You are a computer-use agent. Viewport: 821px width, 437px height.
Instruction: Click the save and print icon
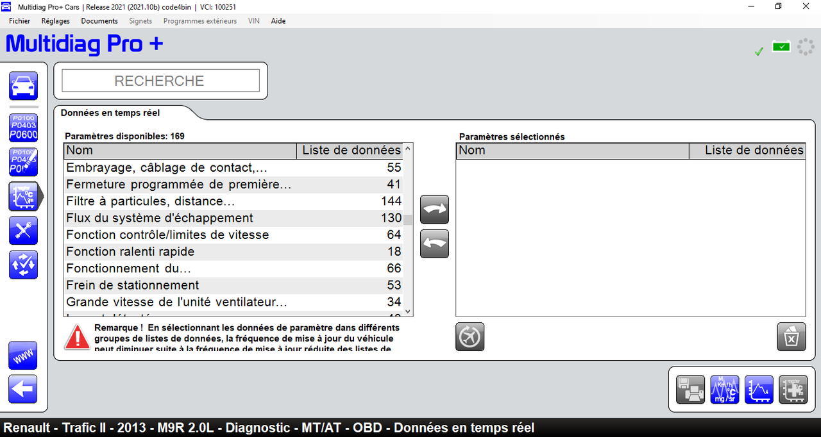click(x=691, y=389)
